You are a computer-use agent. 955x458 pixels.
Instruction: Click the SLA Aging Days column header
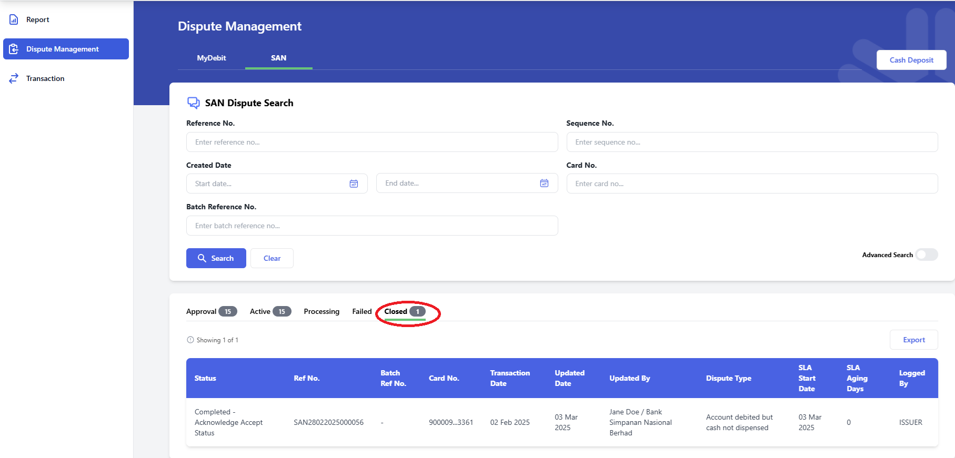pyautogui.click(x=857, y=378)
